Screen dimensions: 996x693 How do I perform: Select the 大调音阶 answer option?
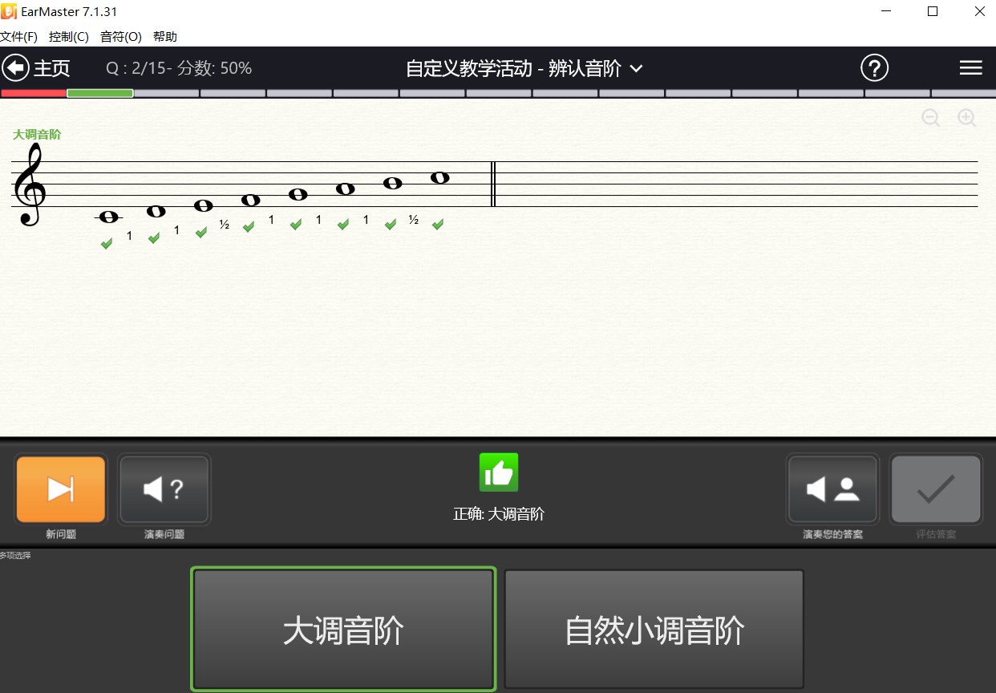click(342, 630)
